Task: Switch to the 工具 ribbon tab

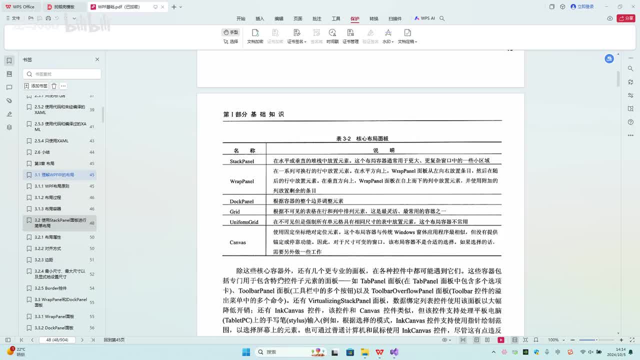Action: click(336, 18)
